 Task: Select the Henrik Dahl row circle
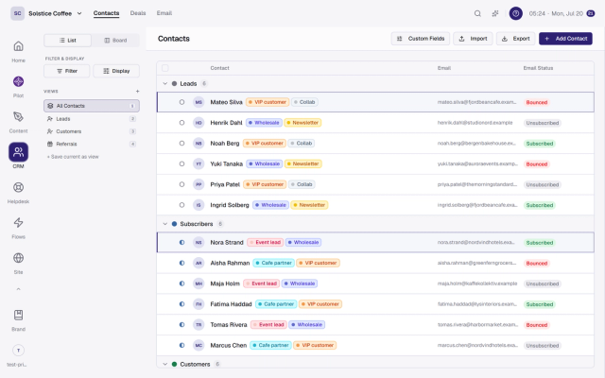click(181, 123)
